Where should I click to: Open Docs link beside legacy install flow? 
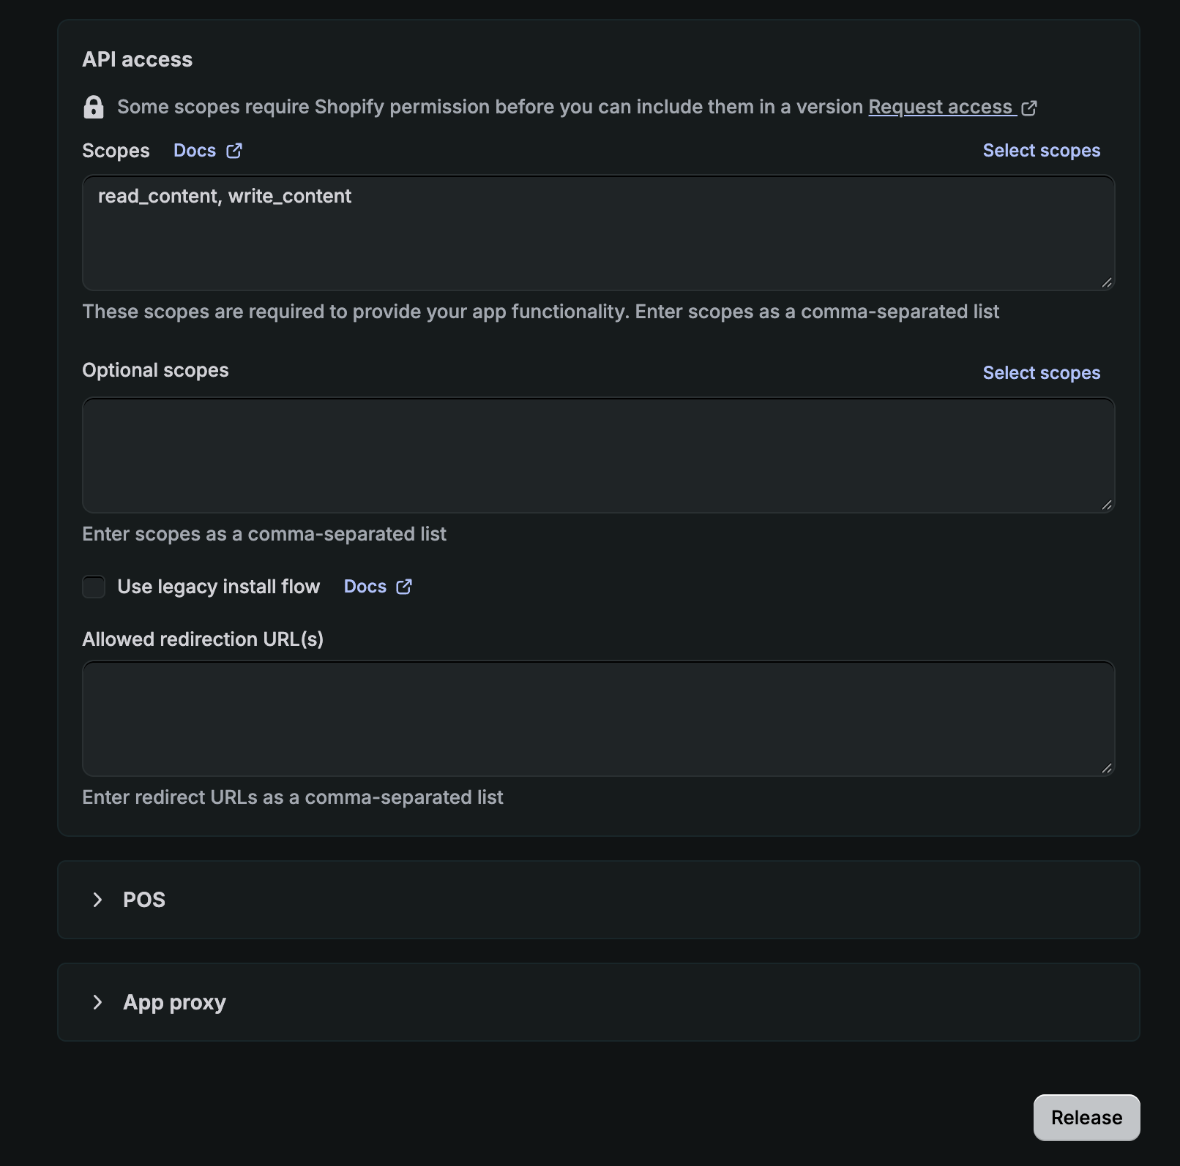coord(365,587)
